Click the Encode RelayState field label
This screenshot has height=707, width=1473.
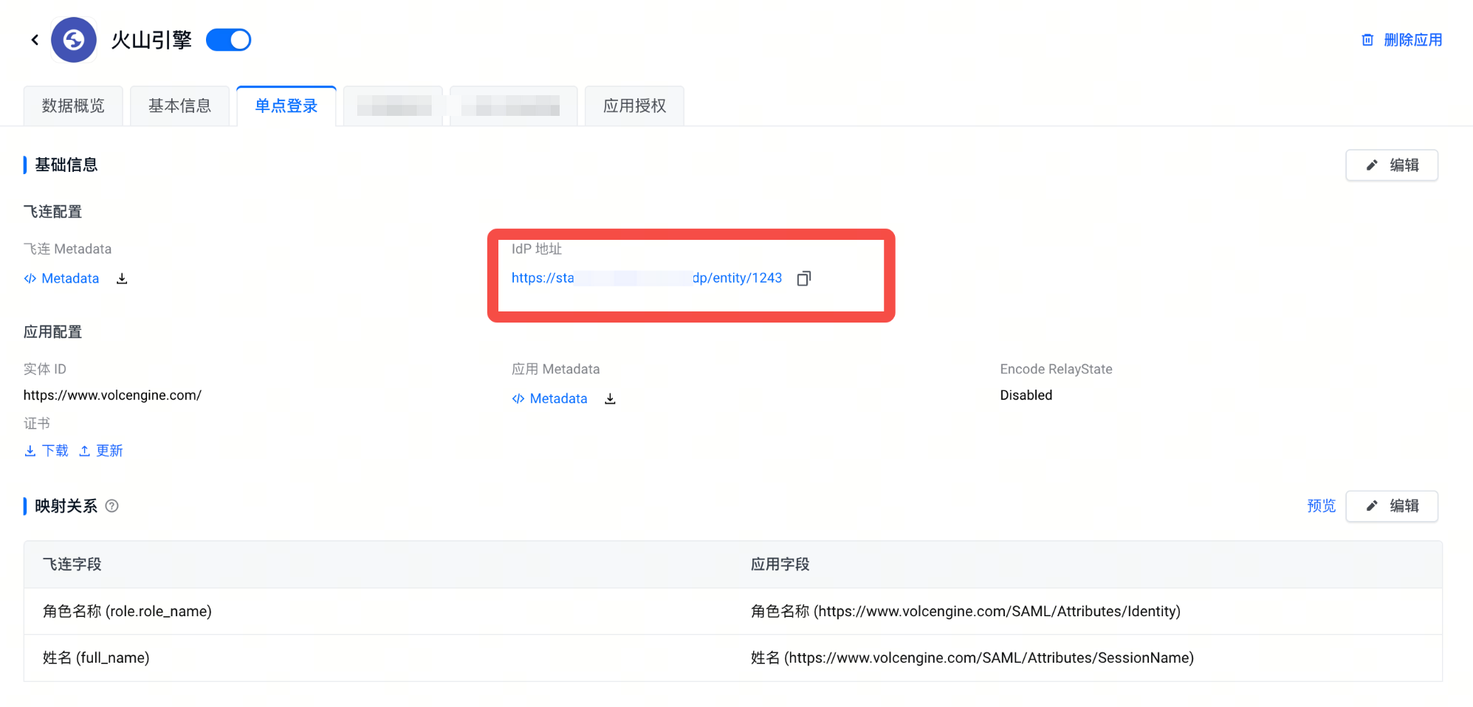coord(1056,369)
